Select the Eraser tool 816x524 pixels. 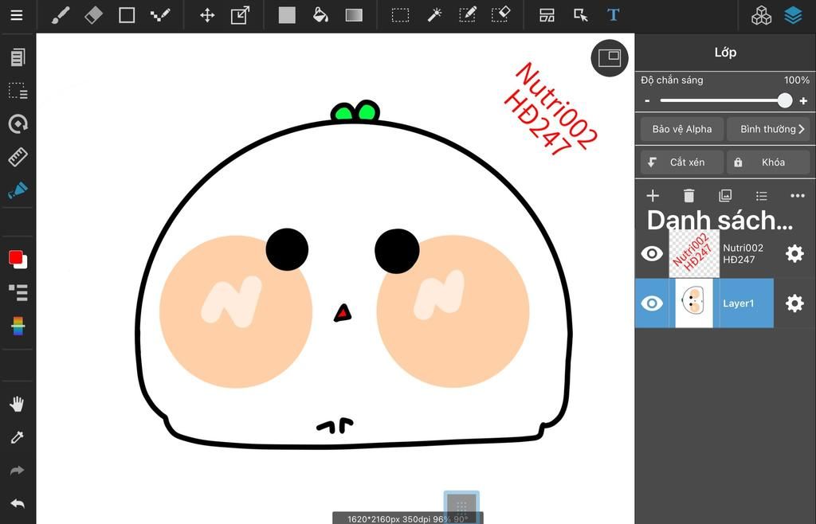pyautogui.click(x=94, y=15)
